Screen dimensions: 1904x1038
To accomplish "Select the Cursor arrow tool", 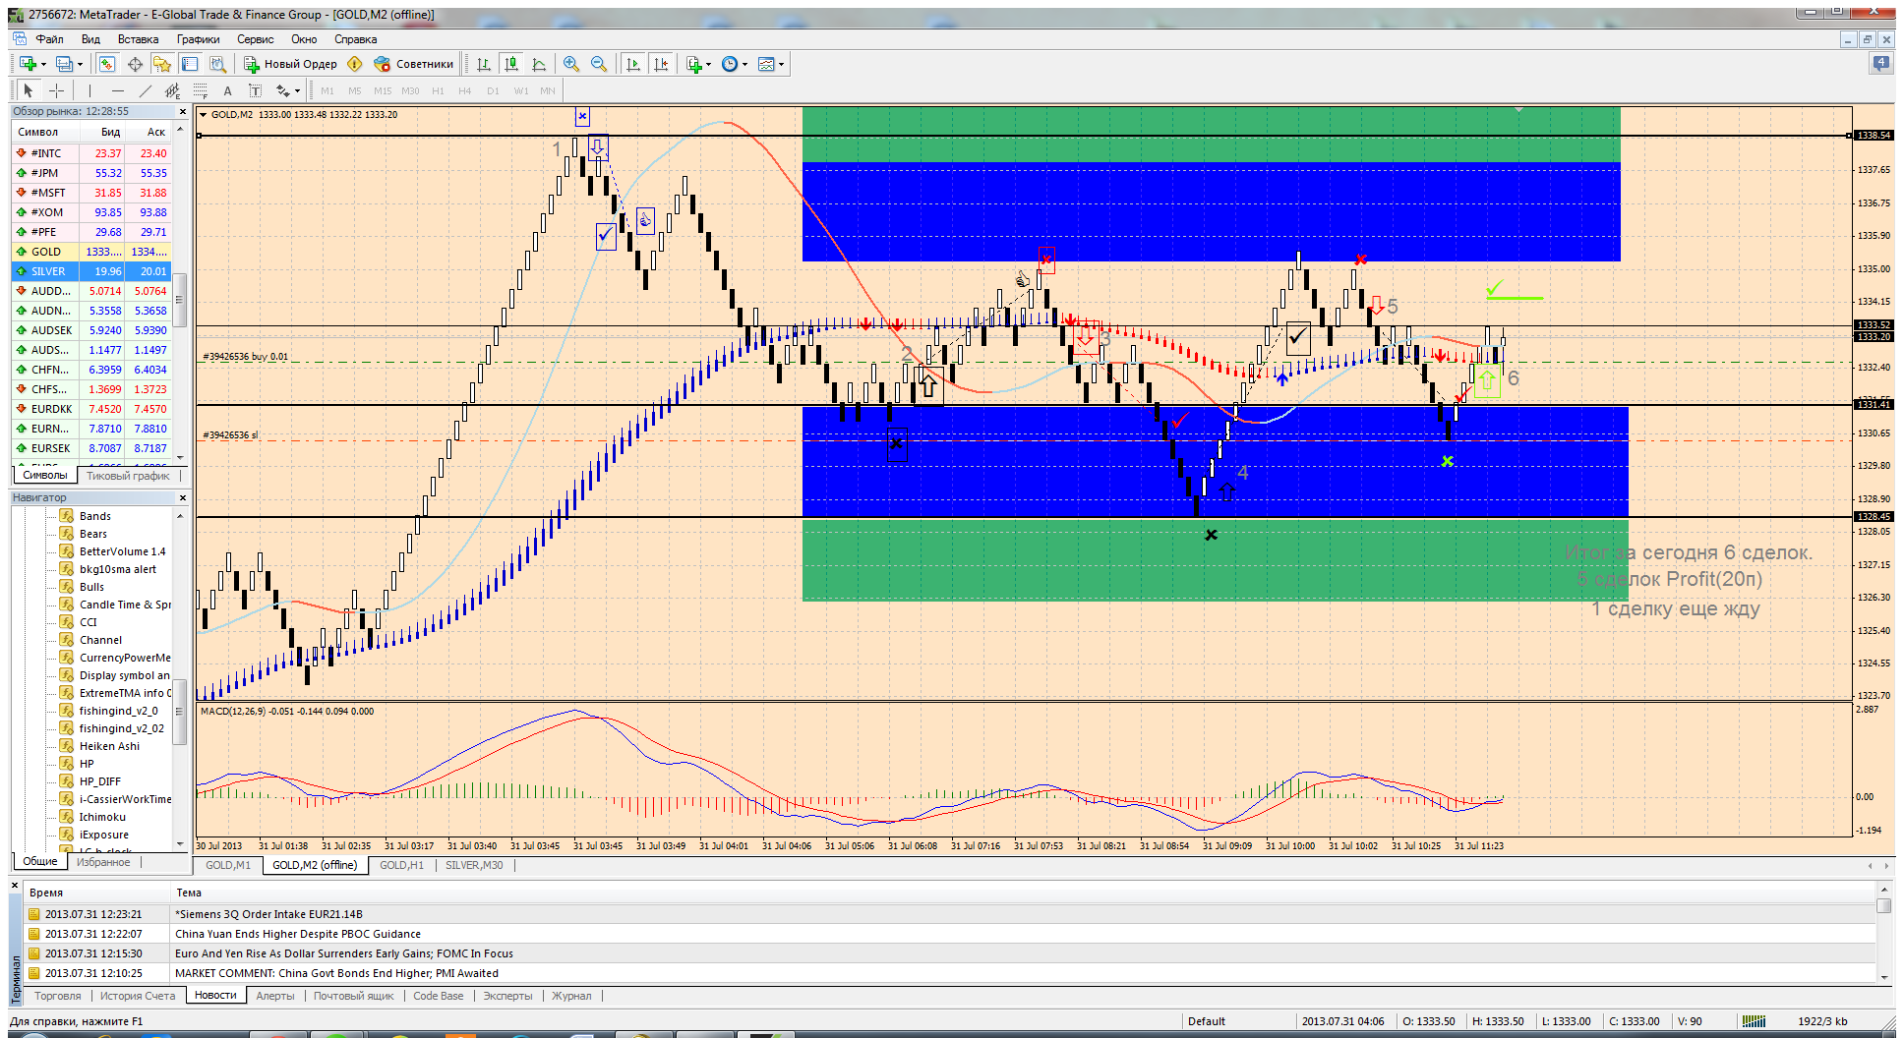I will (x=29, y=90).
